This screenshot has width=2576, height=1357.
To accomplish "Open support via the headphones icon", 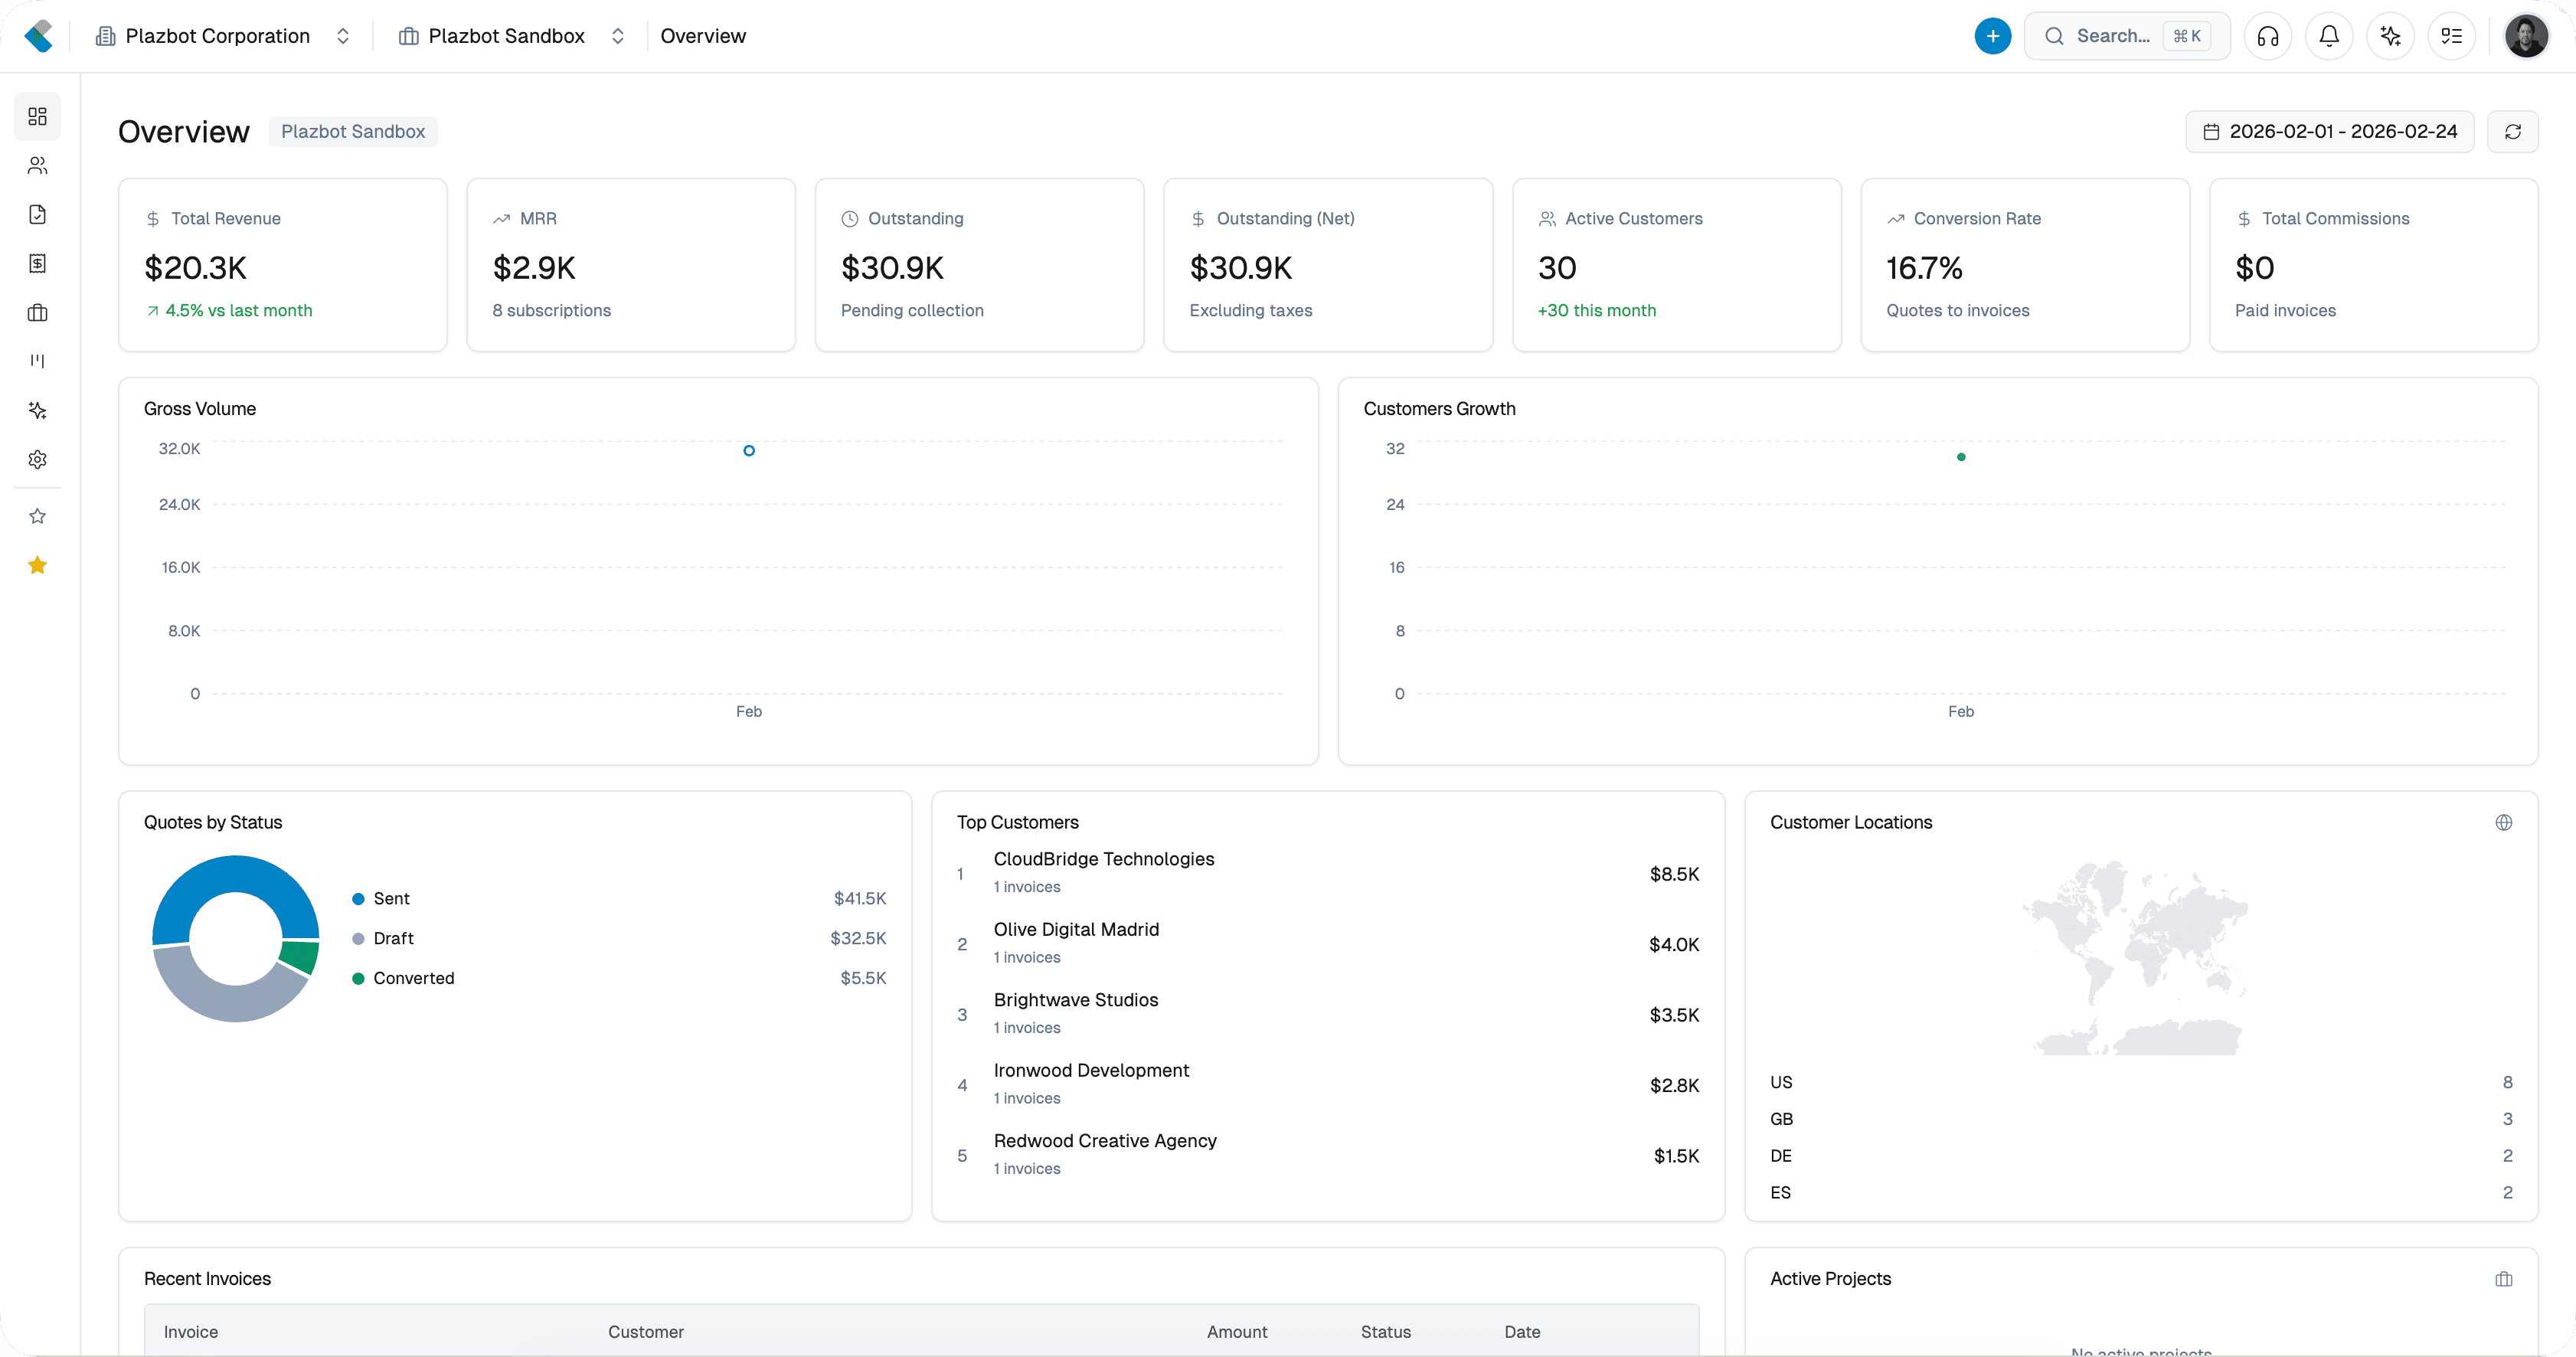I will [x=2267, y=36].
